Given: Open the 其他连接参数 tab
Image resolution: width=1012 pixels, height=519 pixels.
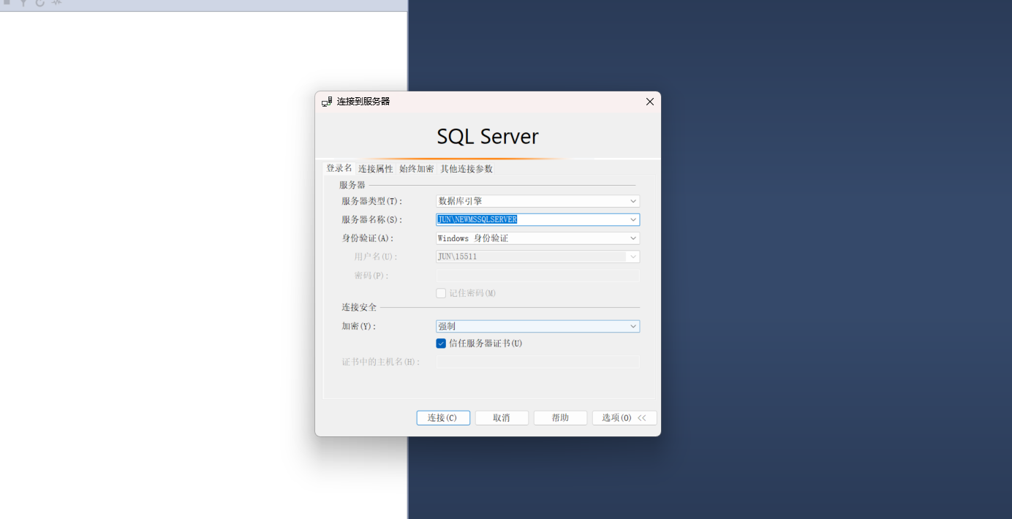Looking at the screenshot, I should click(x=467, y=169).
